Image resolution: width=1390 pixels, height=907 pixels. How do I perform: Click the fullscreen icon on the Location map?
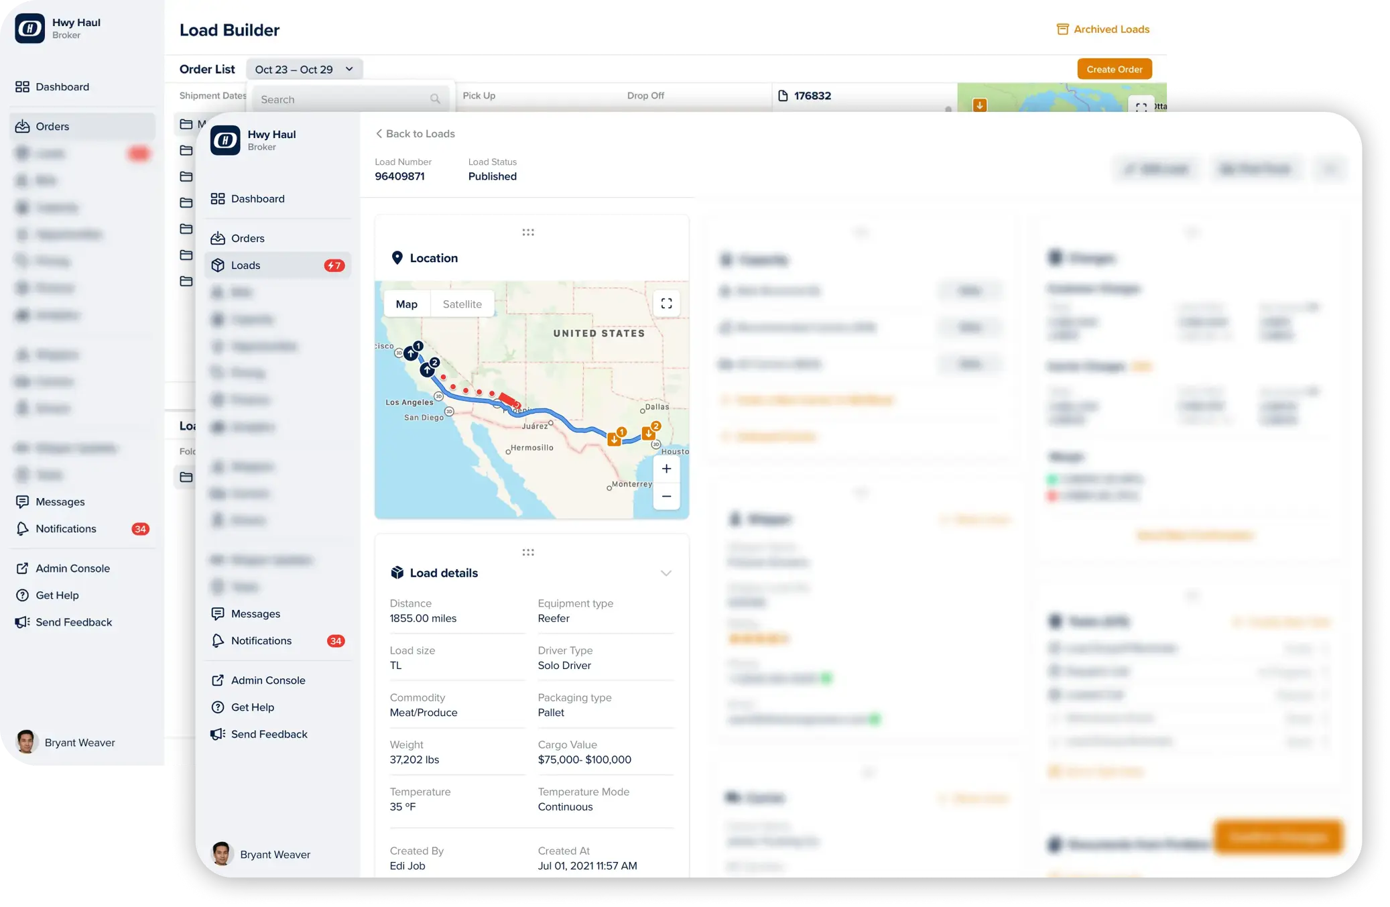tap(666, 304)
